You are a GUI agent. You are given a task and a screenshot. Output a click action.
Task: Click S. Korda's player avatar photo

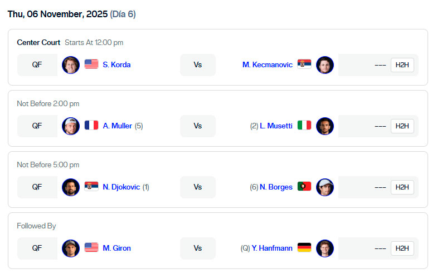(71, 65)
